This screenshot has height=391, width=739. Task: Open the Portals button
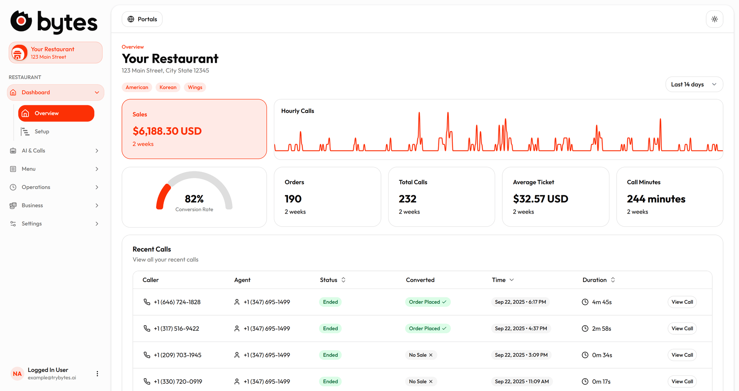(x=142, y=19)
